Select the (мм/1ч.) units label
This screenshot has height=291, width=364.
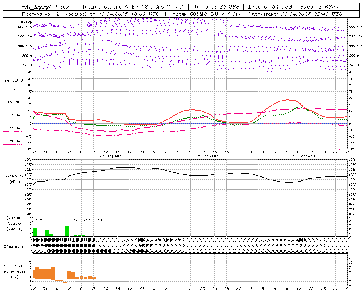[14, 229]
